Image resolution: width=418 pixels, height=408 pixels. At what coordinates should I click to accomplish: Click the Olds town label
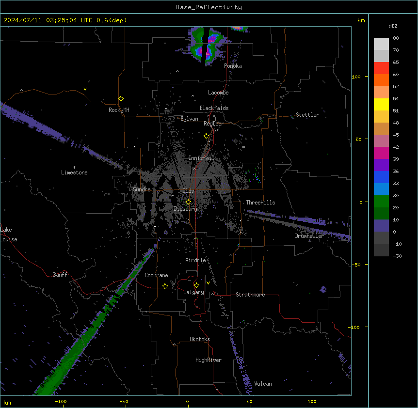tap(188, 191)
